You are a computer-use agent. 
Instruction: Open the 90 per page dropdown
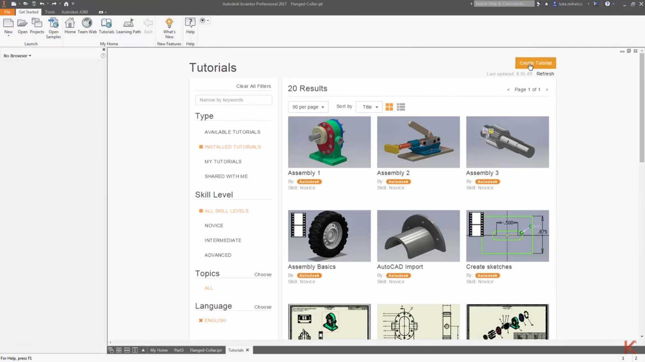pyautogui.click(x=308, y=107)
